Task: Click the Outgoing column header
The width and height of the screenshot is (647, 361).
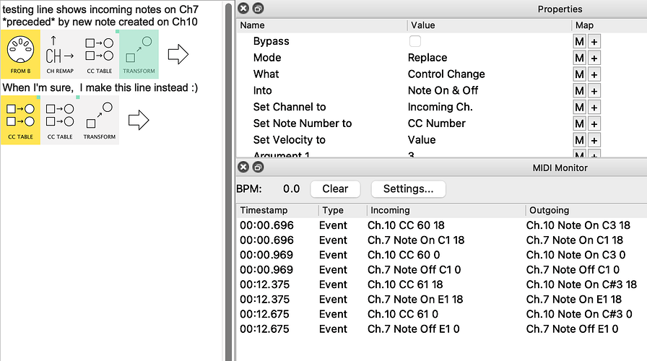Action: (x=585, y=210)
